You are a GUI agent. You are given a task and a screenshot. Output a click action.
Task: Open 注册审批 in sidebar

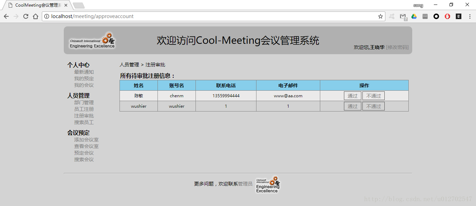click(84, 116)
